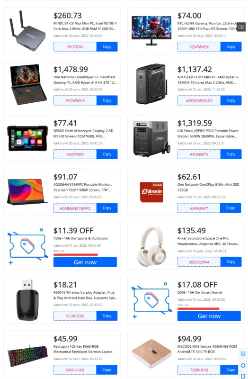Screen dimensions: 248x379
Task: Open the Redragon K565-RGB keyboard title link
Action: point(83,349)
